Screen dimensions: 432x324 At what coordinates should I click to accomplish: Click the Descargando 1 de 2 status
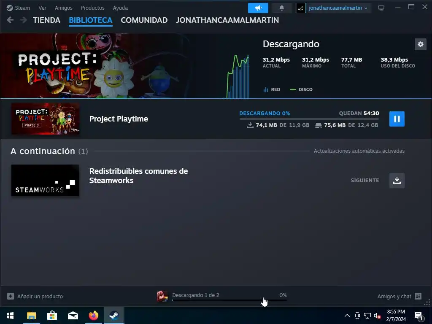coord(196,295)
